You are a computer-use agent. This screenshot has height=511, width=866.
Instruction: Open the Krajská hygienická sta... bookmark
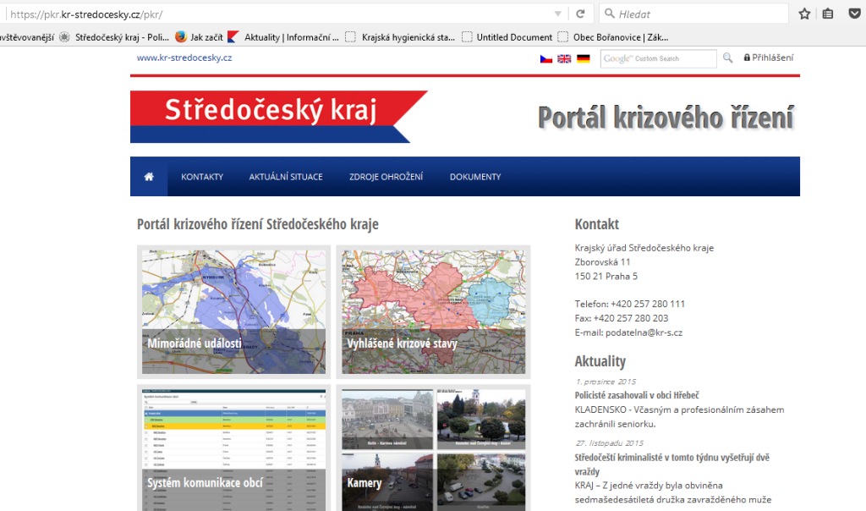point(400,37)
